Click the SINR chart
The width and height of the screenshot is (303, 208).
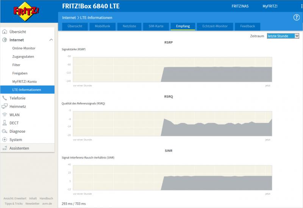click(172, 178)
